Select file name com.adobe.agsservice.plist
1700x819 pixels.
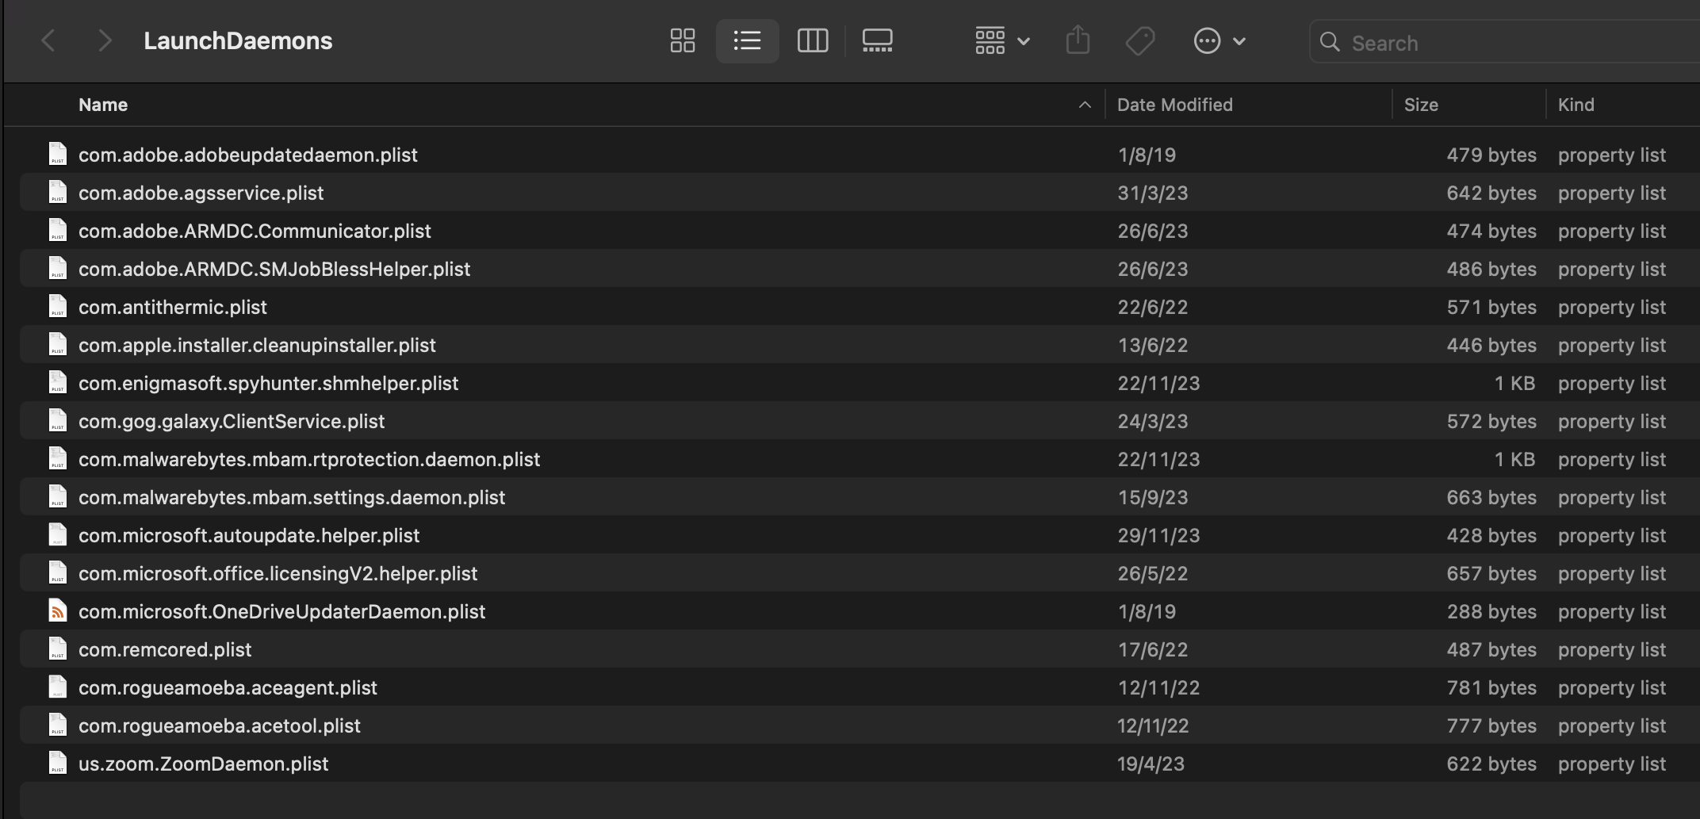tap(201, 193)
